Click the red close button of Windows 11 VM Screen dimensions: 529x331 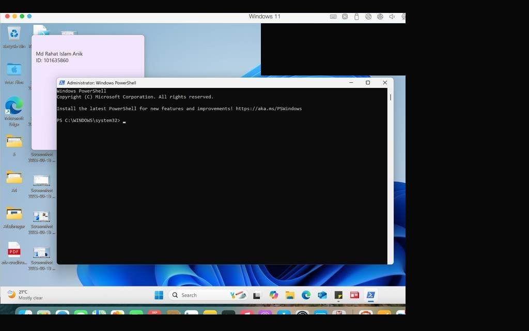click(7, 16)
